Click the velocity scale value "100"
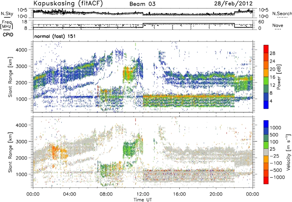Image resolution: width=292 pixels, height=202 pixels. (x=274, y=142)
